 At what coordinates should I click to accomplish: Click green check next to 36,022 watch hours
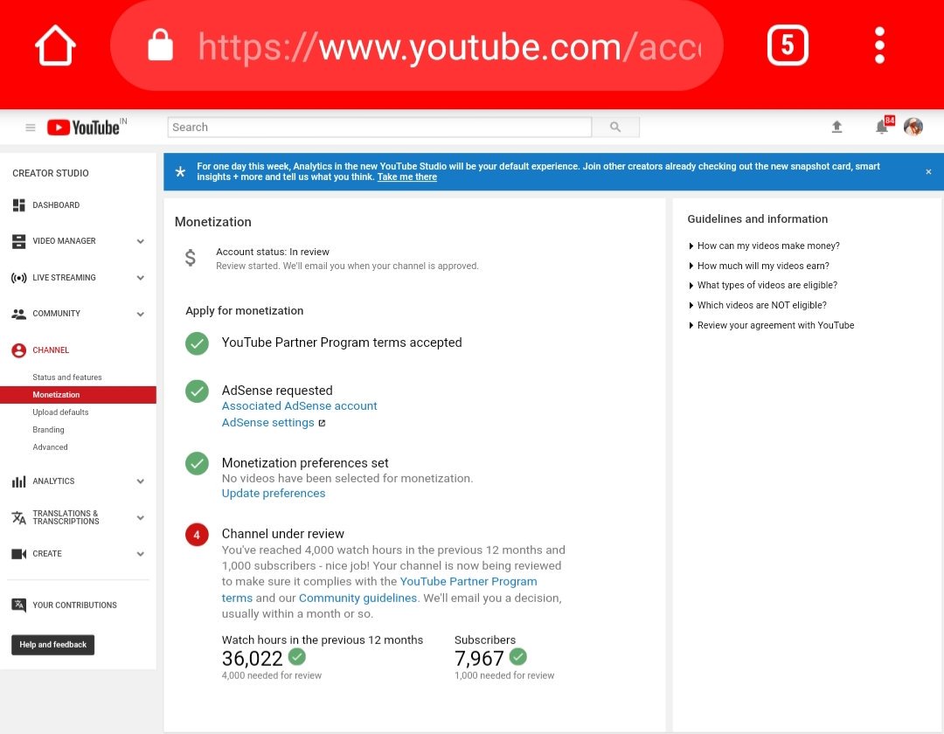pyautogui.click(x=297, y=655)
